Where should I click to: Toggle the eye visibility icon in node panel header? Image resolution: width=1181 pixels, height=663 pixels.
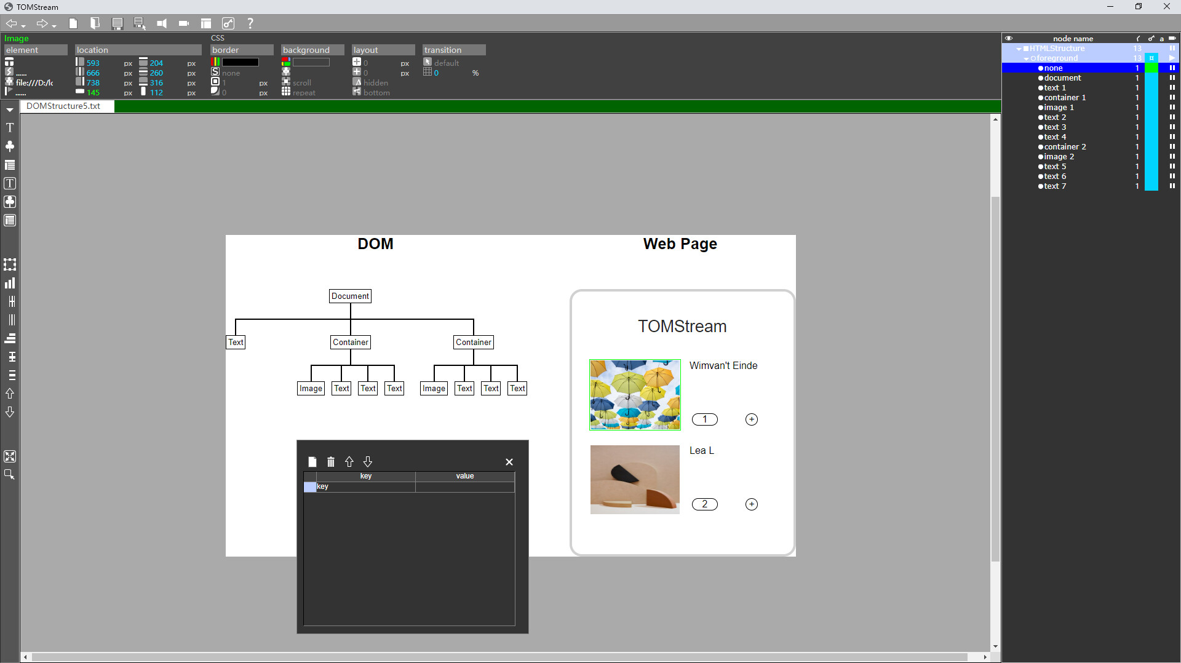1009,38
